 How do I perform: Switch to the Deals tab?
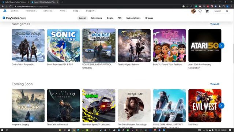point(110,18)
